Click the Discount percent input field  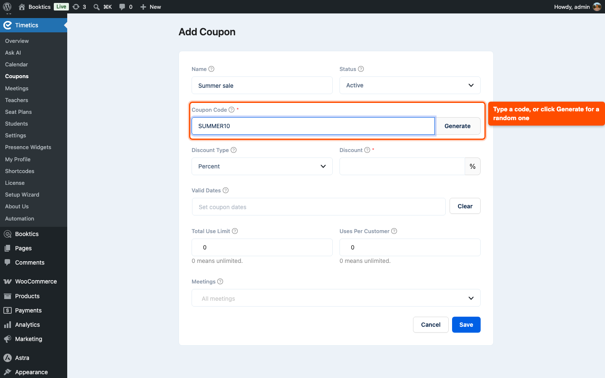[x=402, y=166]
